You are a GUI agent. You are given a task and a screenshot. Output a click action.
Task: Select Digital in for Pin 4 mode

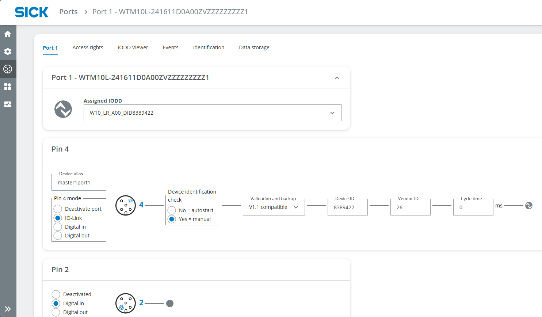coord(58,227)
